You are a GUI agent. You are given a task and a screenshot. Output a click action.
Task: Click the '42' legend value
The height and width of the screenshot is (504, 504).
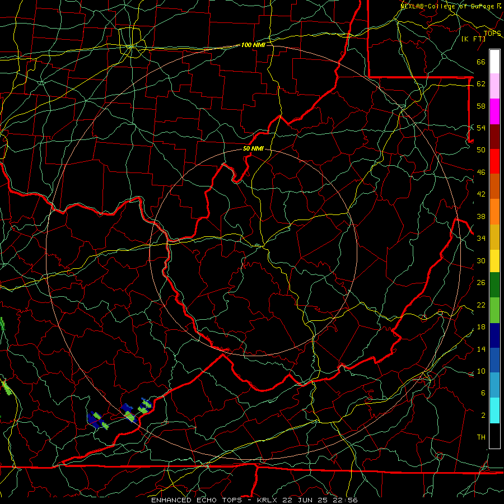[x=481, y=194]
